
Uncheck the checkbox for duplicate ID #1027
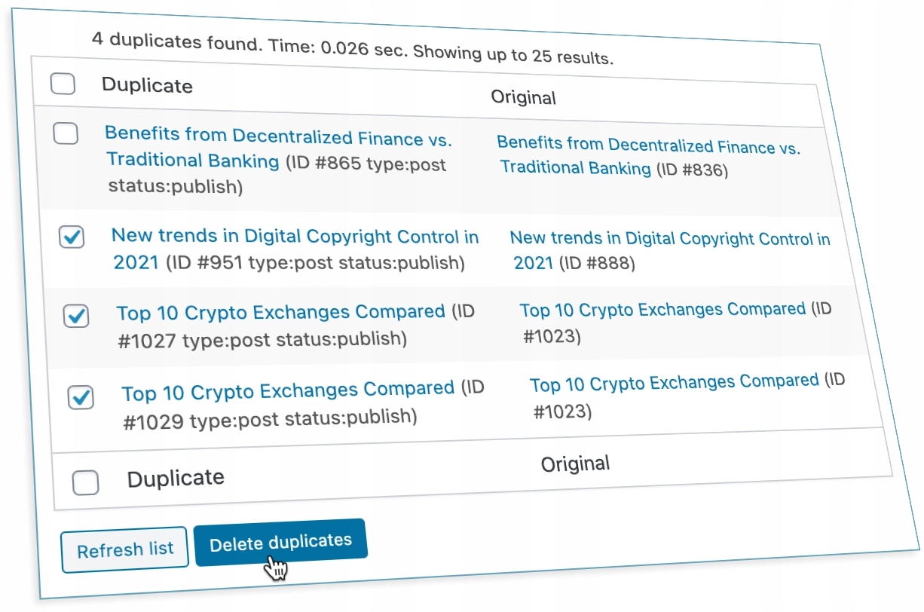pyautogui.click(x=76, y=316)
